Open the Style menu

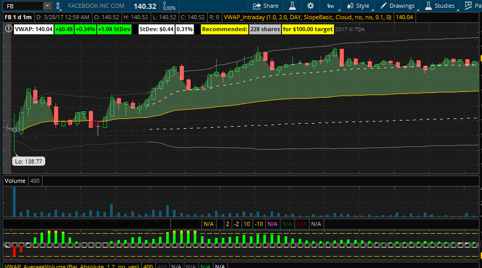pos(359,6)
